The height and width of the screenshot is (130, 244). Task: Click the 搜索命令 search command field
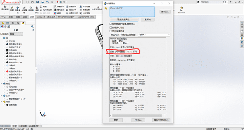point(211,2)
